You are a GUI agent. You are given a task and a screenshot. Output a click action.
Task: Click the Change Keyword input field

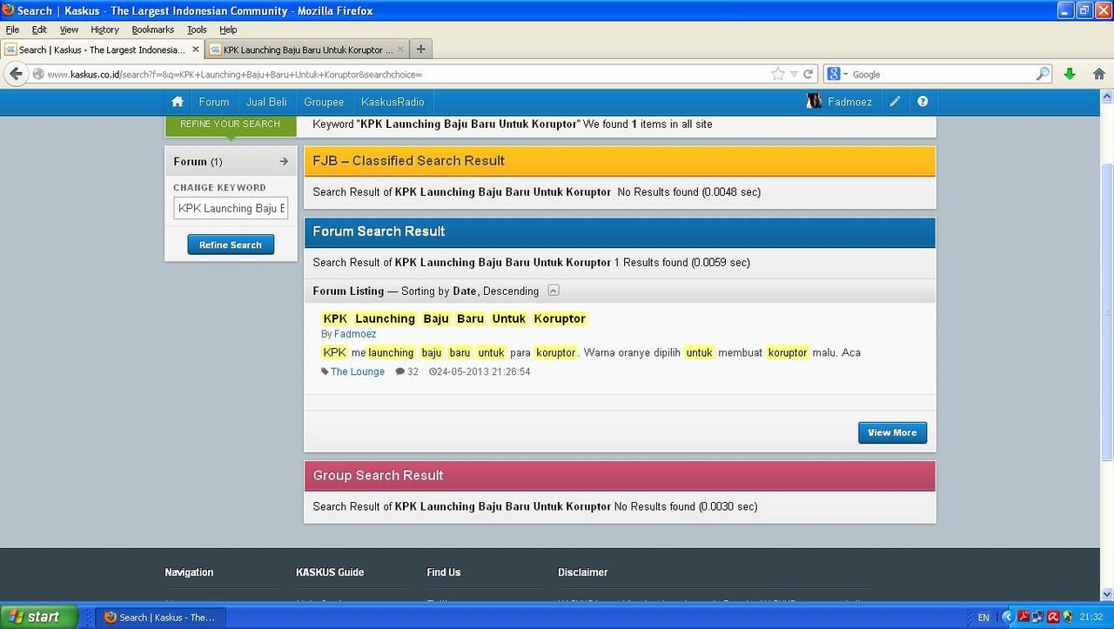231,208
